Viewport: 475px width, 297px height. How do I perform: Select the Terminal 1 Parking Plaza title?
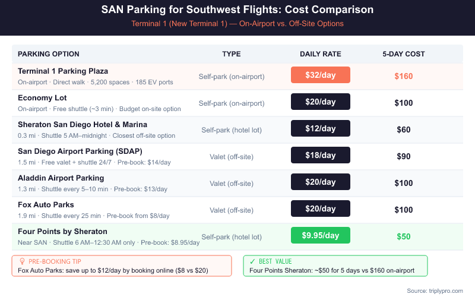click(x=63, y=71)
